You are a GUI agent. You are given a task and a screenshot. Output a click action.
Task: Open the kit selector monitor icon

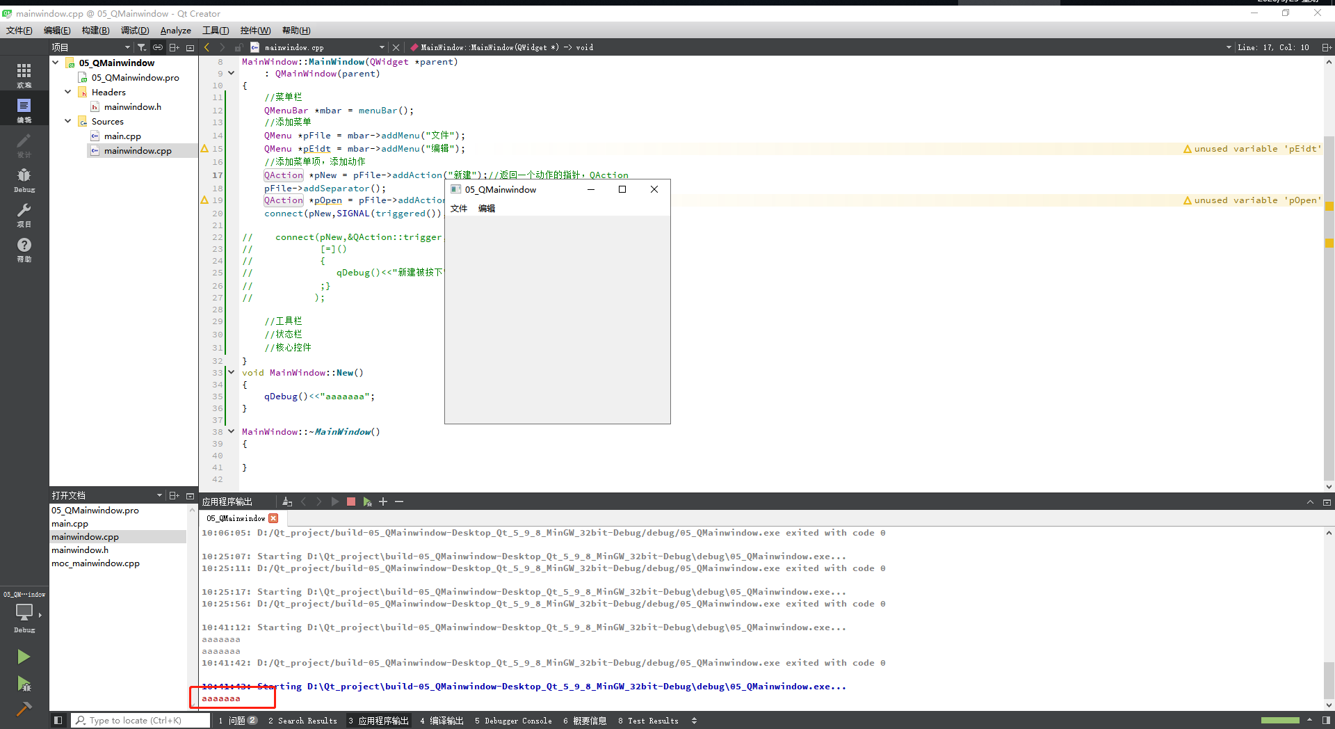tap(24, 612)
